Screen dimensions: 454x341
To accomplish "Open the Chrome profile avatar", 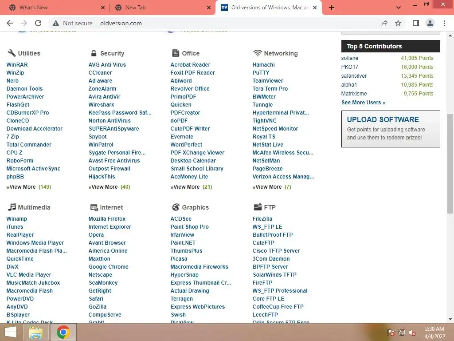I will pyautogui.click(x=430, y=23).
